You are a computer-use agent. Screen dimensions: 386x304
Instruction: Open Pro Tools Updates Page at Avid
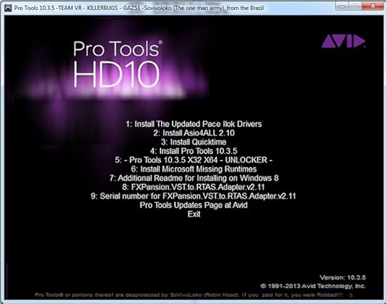click(194, 205)
